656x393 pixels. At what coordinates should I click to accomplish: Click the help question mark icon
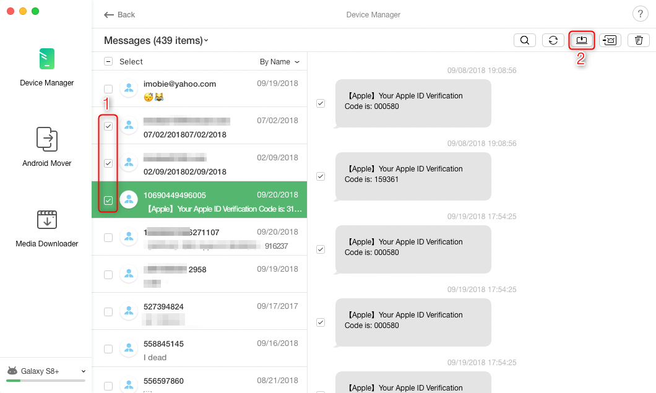[x=640, y=14]
